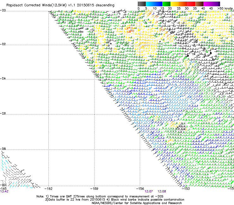Click the brown 35–40 knot legend segment
Image resolution: width=234 pixels, height=205 pixels.
tap(199, 4)
